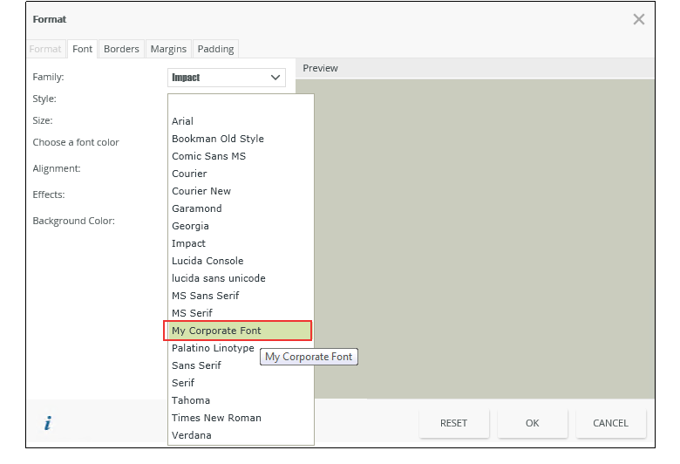Open the Padding tab
This screenshot has width=680, height=464.
215,49
